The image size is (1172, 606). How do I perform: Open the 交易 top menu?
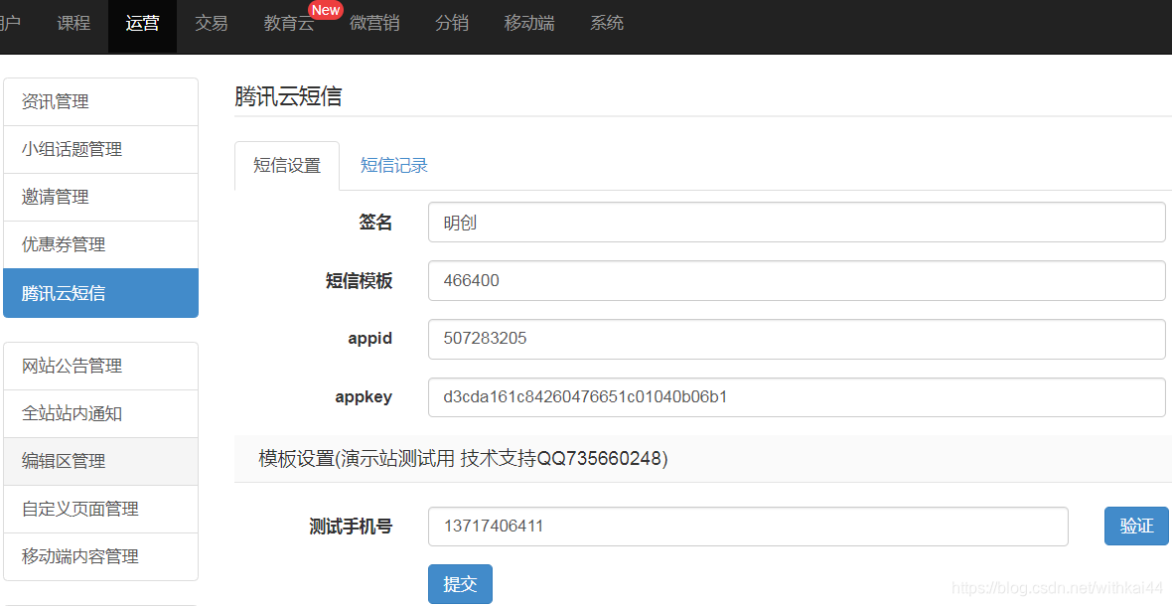[211, 23]
